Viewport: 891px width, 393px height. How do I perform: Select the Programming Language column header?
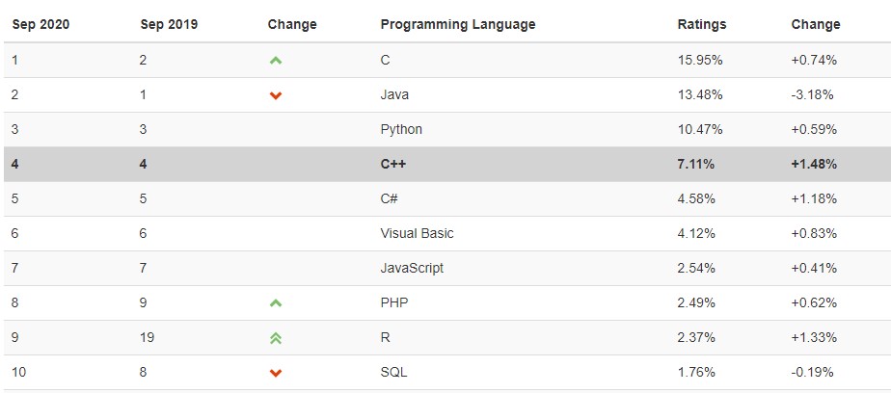click(458, 24)
